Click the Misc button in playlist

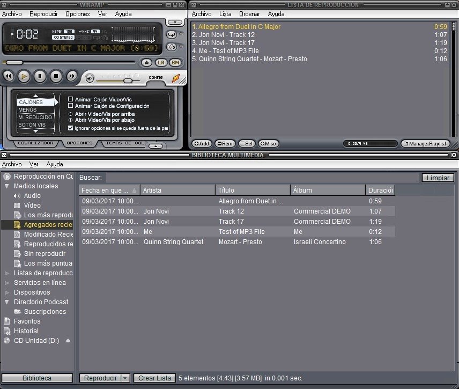coord(268,144)
